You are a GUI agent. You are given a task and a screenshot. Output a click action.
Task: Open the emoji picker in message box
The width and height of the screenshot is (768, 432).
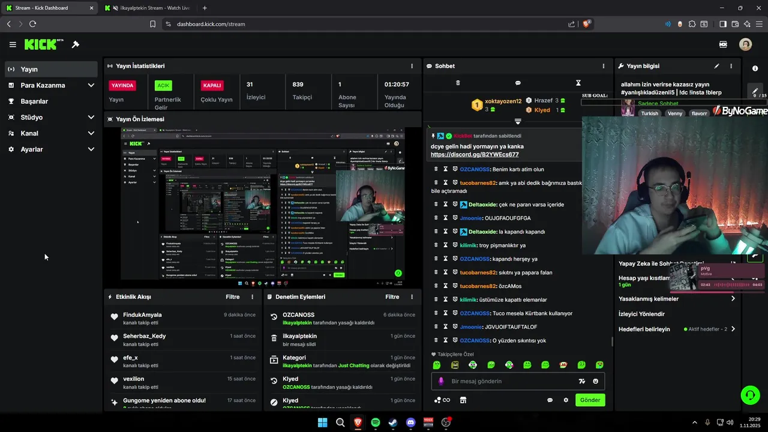(x=595, y=381)
